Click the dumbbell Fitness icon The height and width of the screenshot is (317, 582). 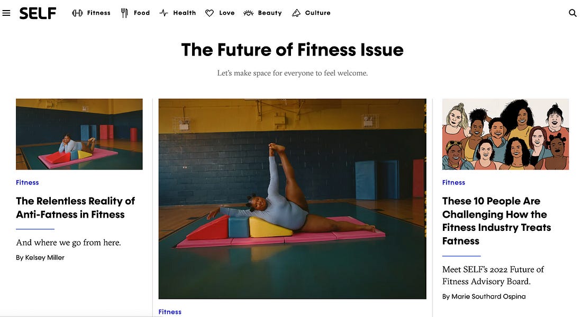coord(77,13)
